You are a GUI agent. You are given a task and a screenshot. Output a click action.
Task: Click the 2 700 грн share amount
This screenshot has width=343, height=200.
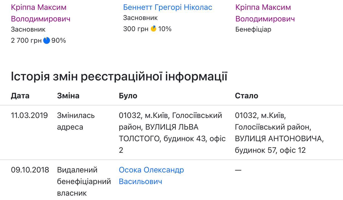[26, 40]
